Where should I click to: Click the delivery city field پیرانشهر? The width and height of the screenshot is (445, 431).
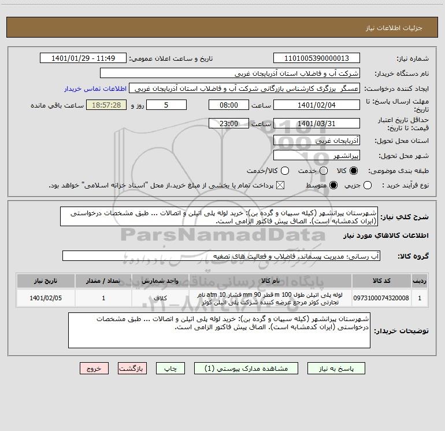[317, 156]
